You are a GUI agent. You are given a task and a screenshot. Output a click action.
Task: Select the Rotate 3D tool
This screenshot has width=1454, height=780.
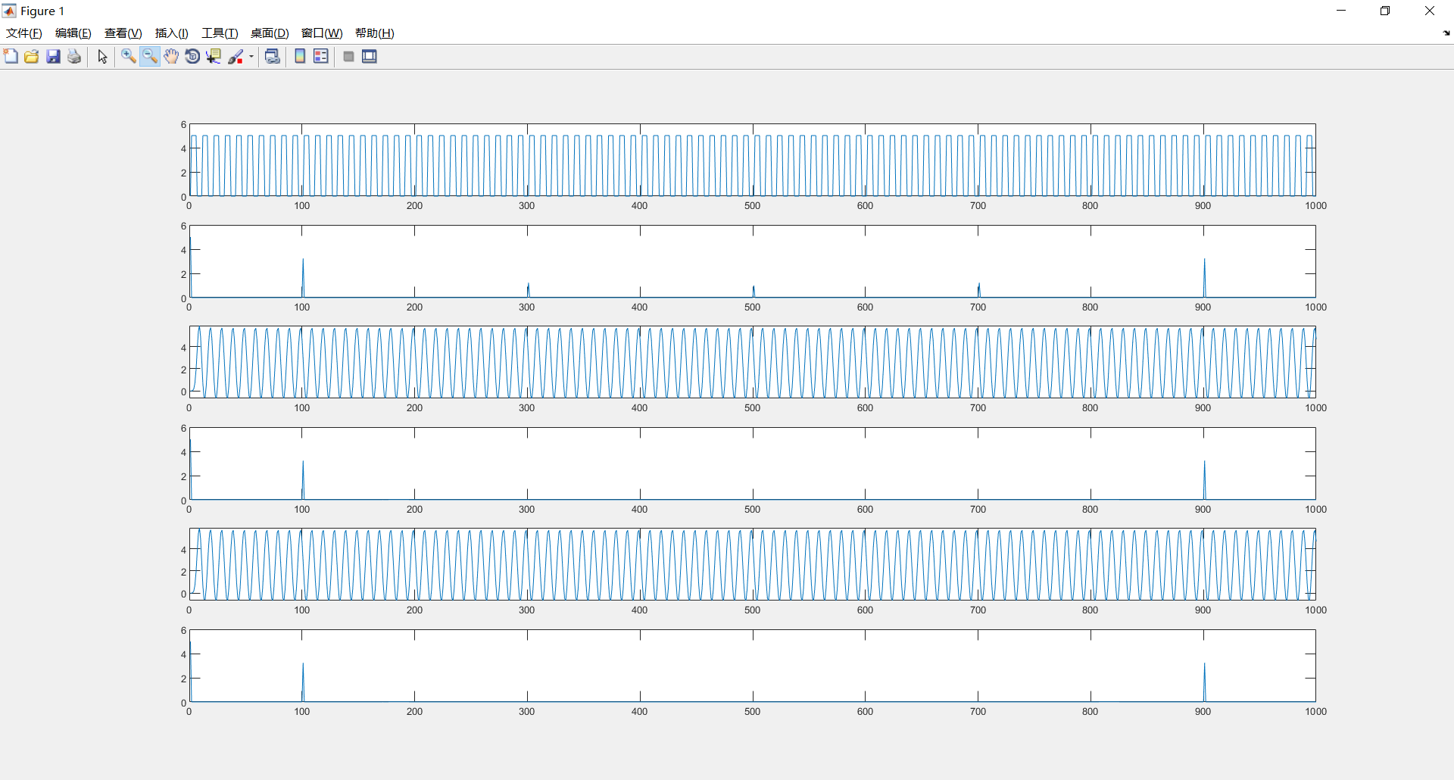click(192, 56)
